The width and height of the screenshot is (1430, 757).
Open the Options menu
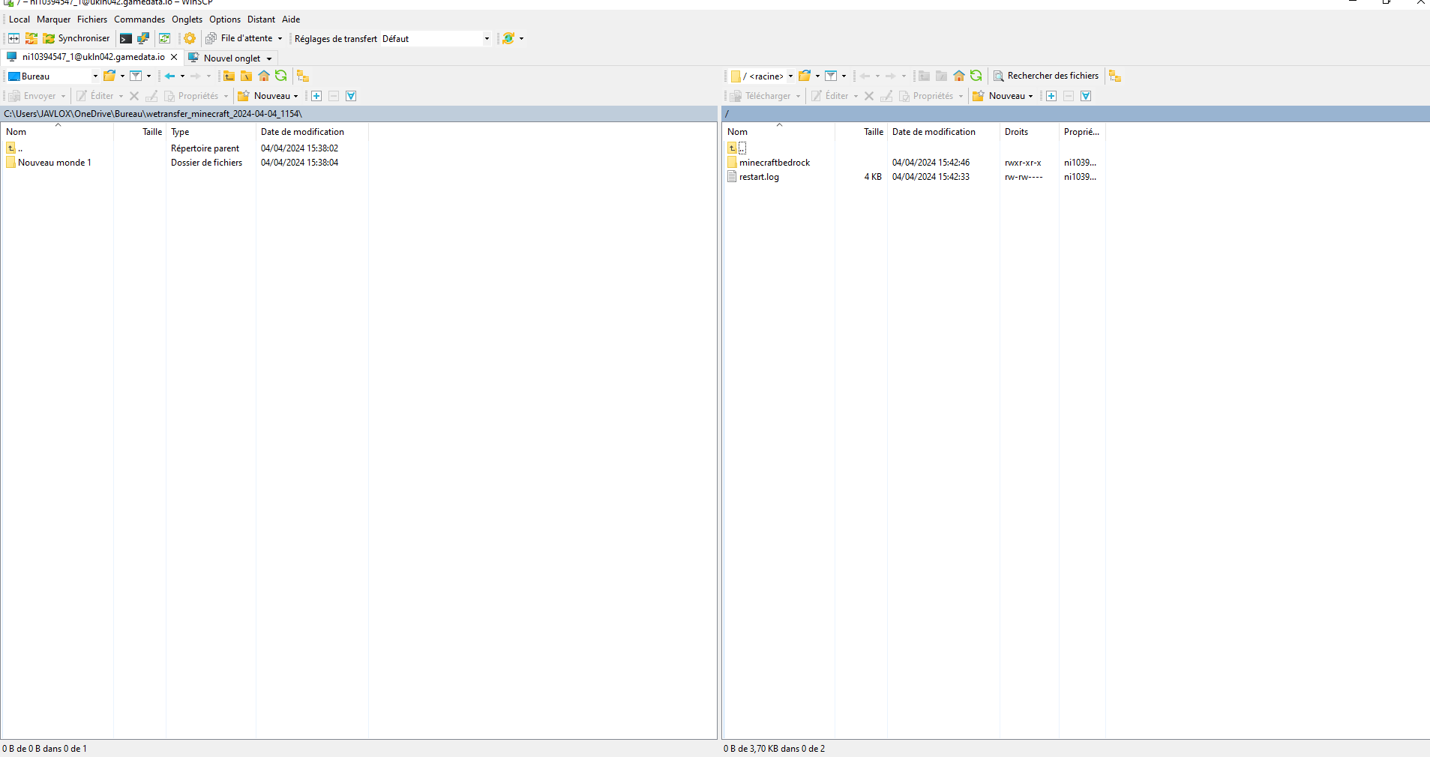[x=225, y=19]
